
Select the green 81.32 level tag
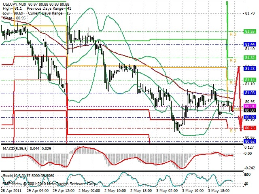click(x=250, y=57)
